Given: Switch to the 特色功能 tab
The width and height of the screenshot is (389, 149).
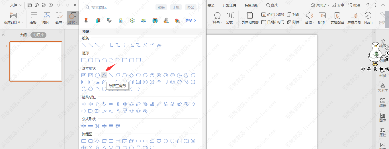Looking at the screenshot, I should [x=251, y=5].
